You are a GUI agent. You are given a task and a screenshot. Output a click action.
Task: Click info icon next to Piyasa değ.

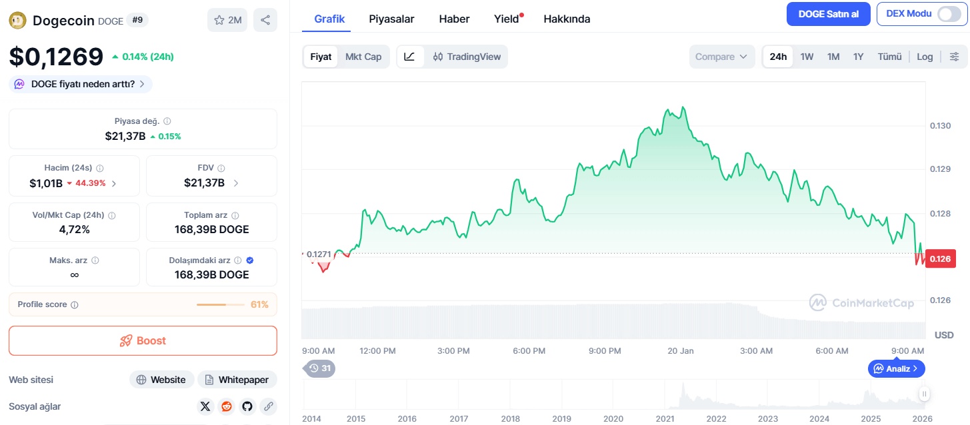point(167,121)
